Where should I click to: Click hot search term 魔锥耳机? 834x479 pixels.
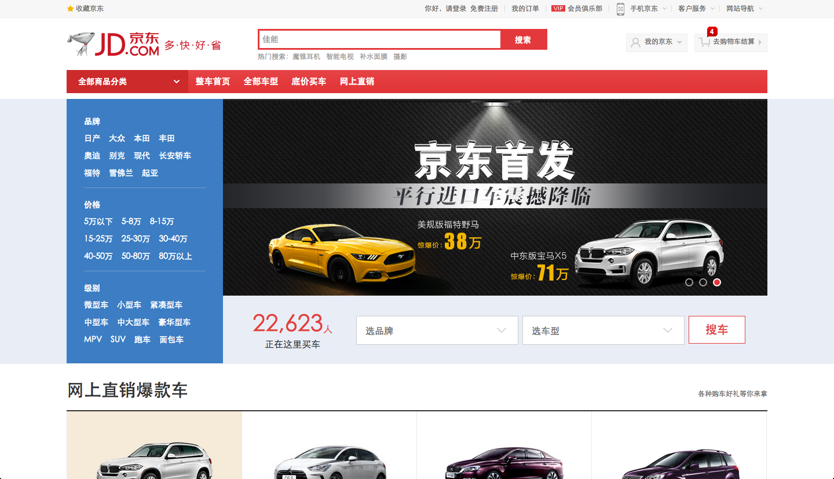pos(306,57)
